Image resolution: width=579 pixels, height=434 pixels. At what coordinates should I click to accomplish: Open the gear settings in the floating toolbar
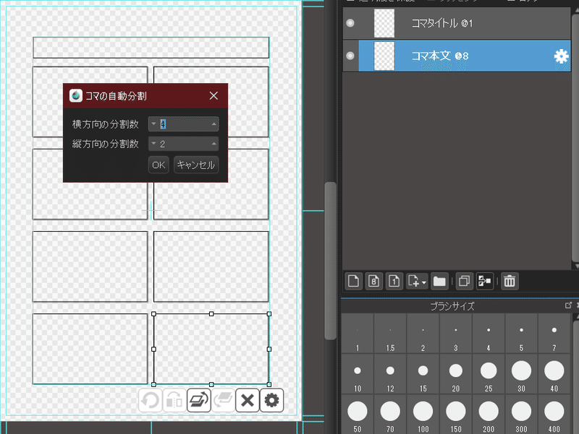pos(272,401)
